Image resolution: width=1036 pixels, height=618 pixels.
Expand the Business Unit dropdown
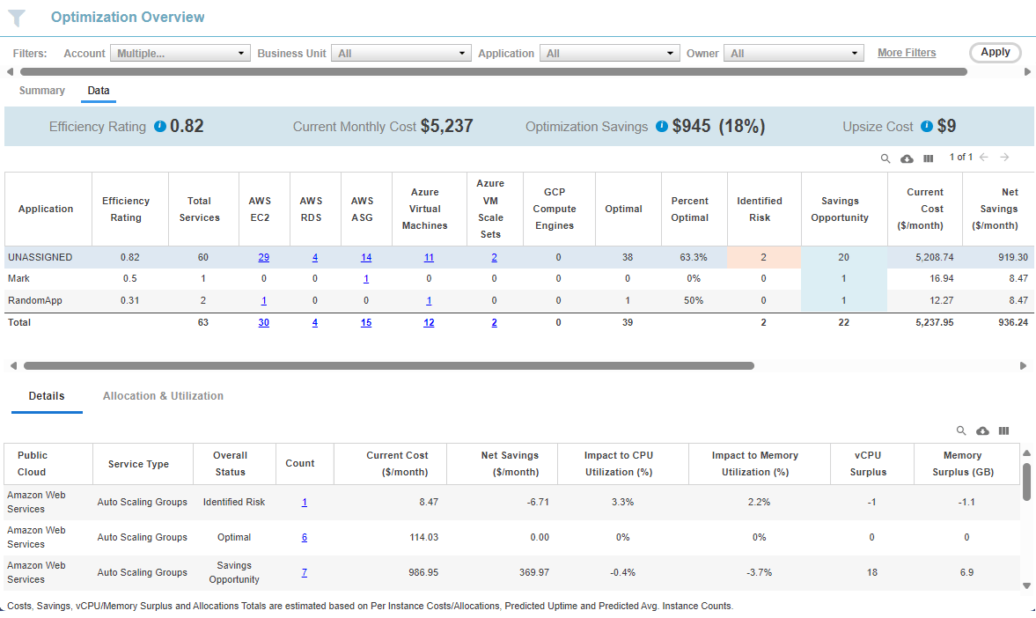pyautogui.click(x=401, y=54)
